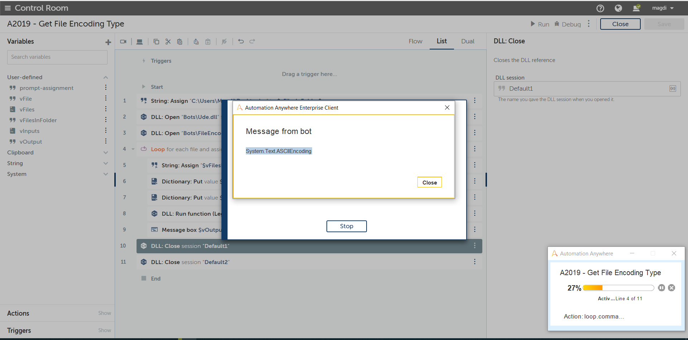
Task: Click the scissors Cut icon in toolbar
Action: [x=168, y=42]
